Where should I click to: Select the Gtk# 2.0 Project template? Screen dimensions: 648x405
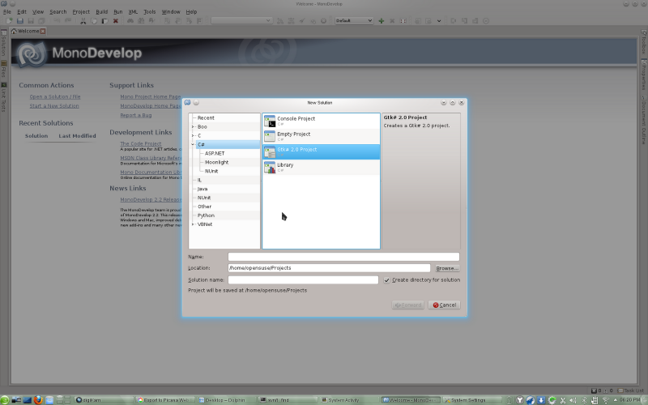pyautogui.click(x=321, y=151)
